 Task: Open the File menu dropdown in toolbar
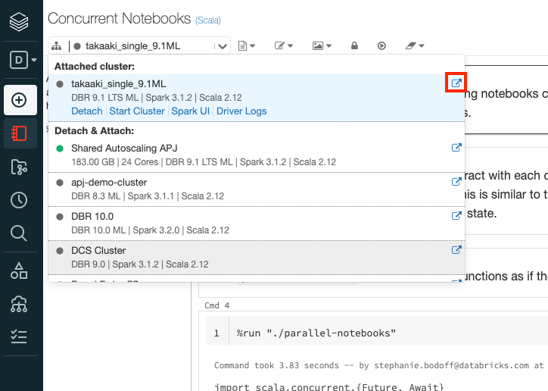247,45
